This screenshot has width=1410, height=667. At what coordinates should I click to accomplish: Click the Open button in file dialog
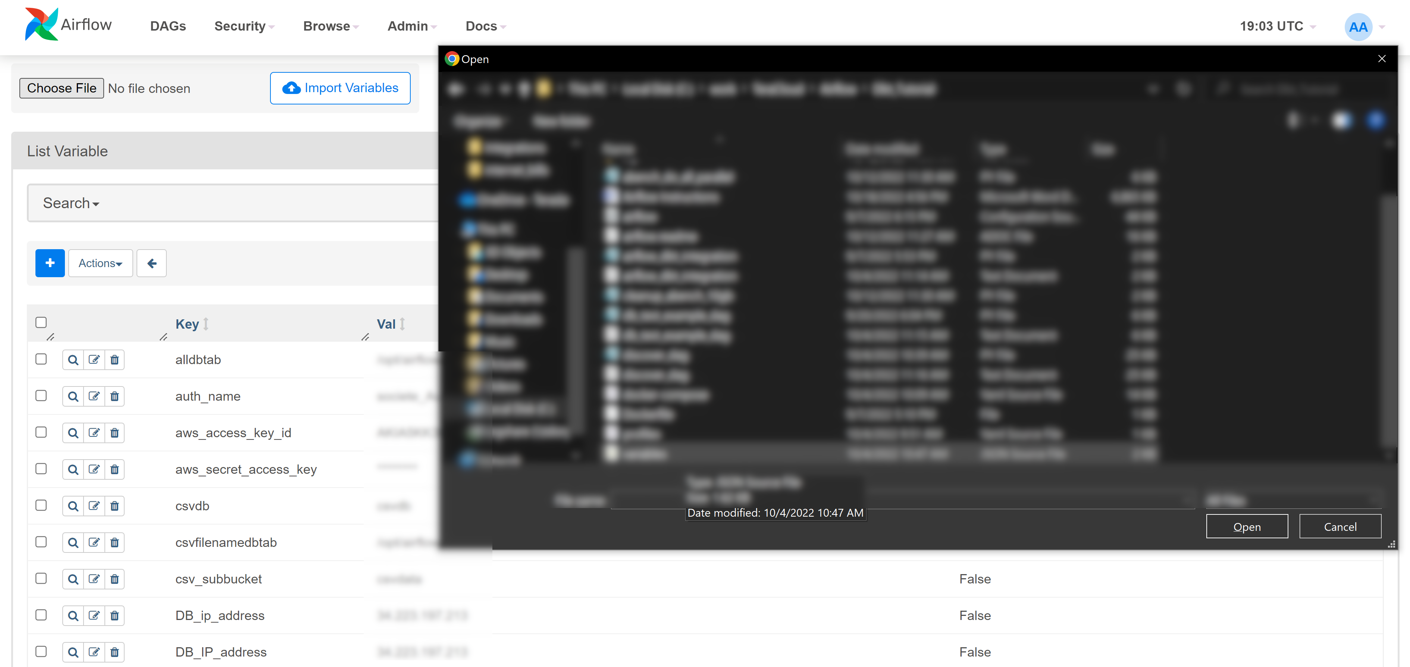click(x=1248, y=527)
